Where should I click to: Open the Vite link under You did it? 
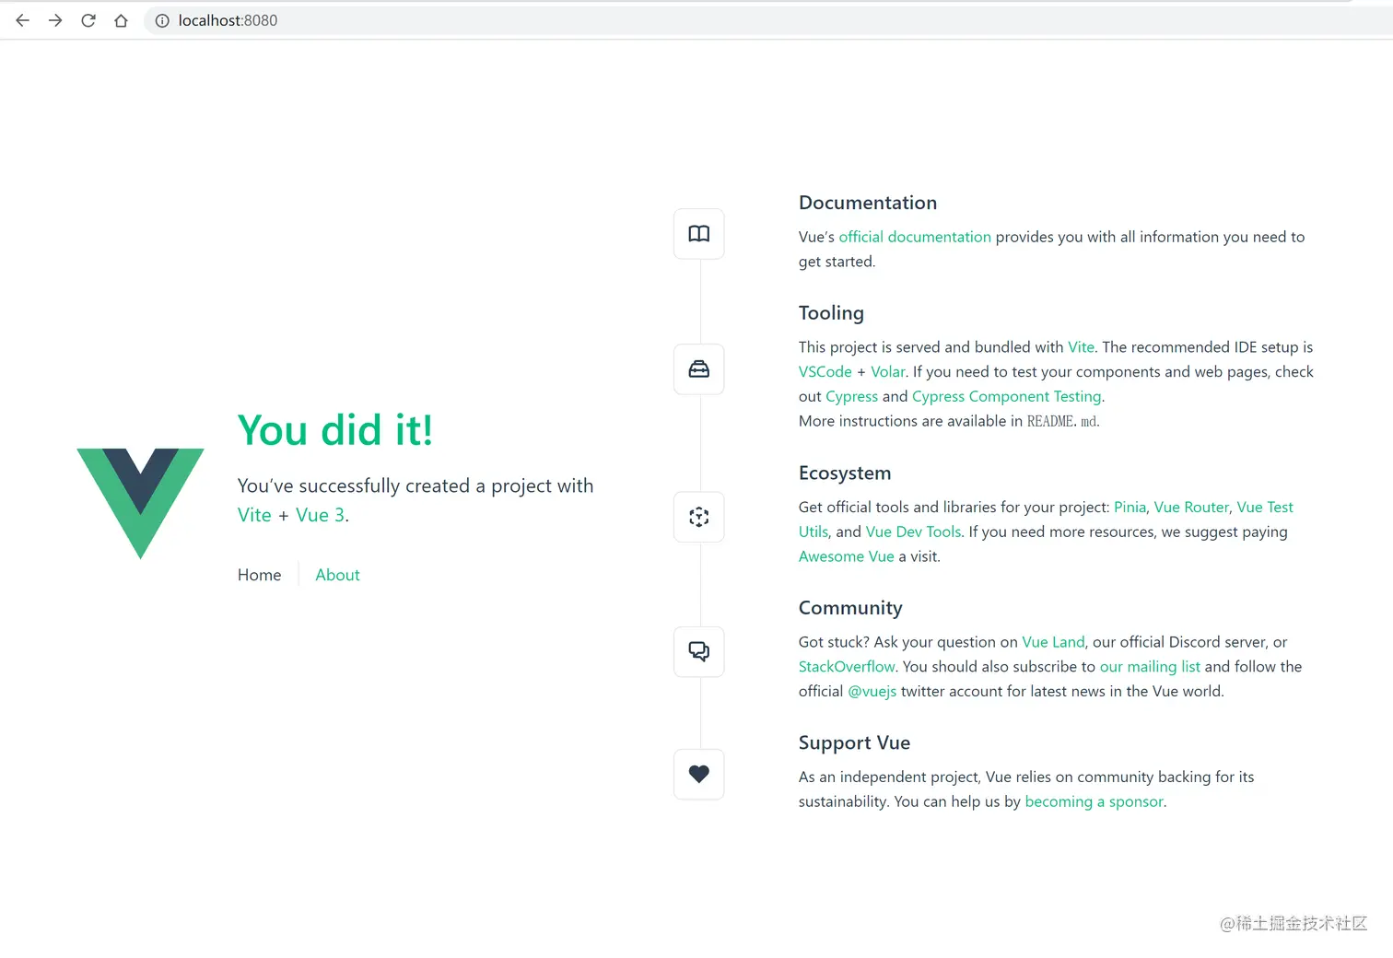[254, 515]
